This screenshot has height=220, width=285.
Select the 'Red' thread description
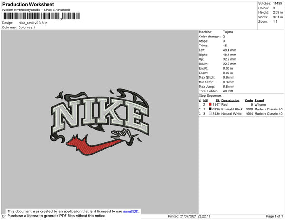point(224,105)
